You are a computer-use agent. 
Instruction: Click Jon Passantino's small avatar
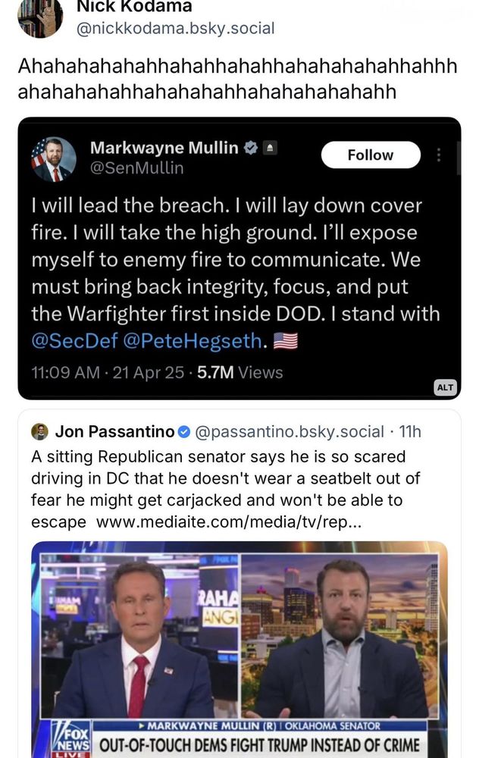tap(39, 431)
